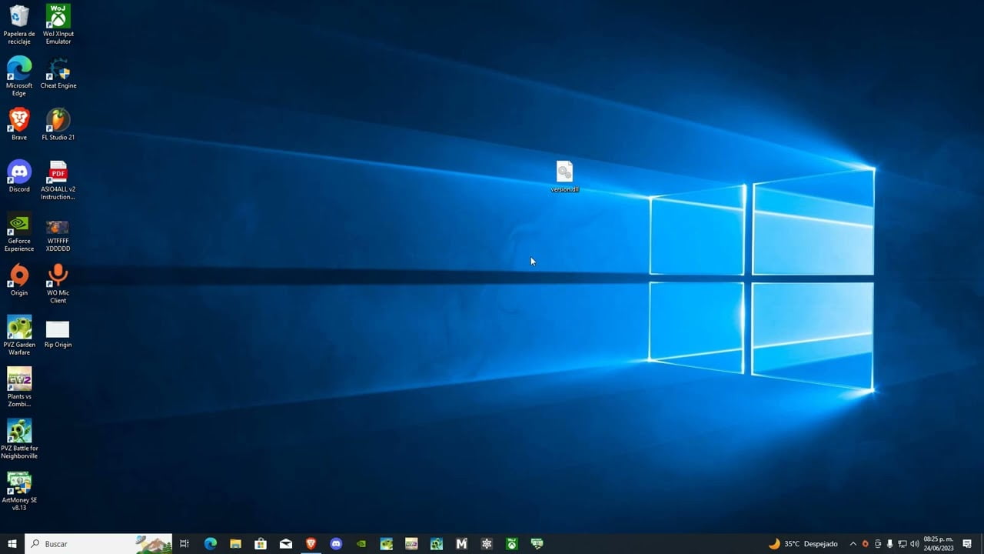This screenshot has height=554, width=984.
Task: Click the green Xbox-logo icon in the taskbar
Action: pyautogui.click(x=512, y=544)
